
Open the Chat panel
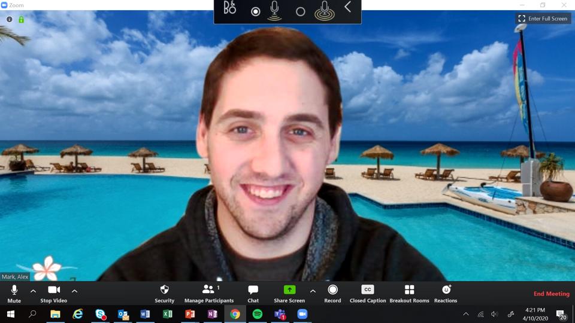coord(253,293)
